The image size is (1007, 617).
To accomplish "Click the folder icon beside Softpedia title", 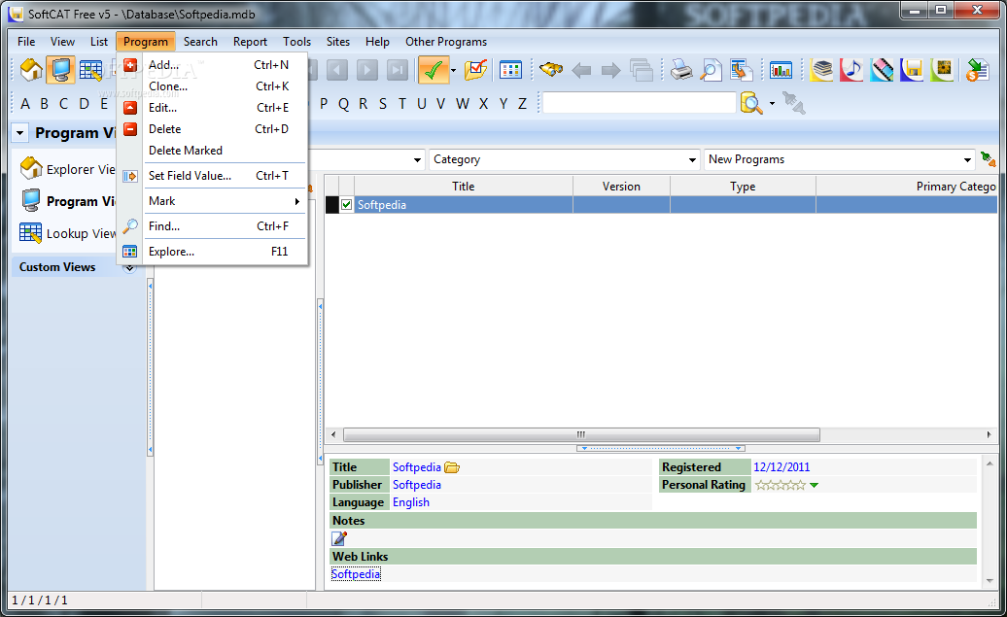I will click(x=452, y=467).
